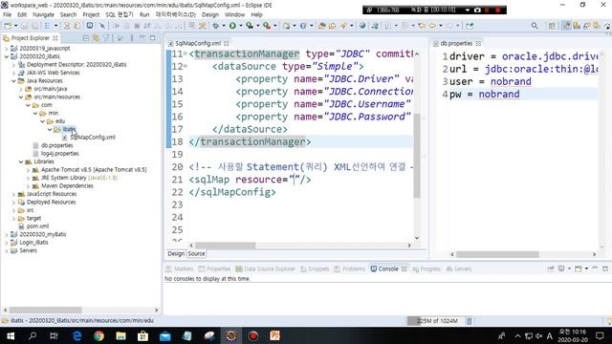Open File Explorer from taskbar
The image size is (612, 344).
tap(120, 335)
